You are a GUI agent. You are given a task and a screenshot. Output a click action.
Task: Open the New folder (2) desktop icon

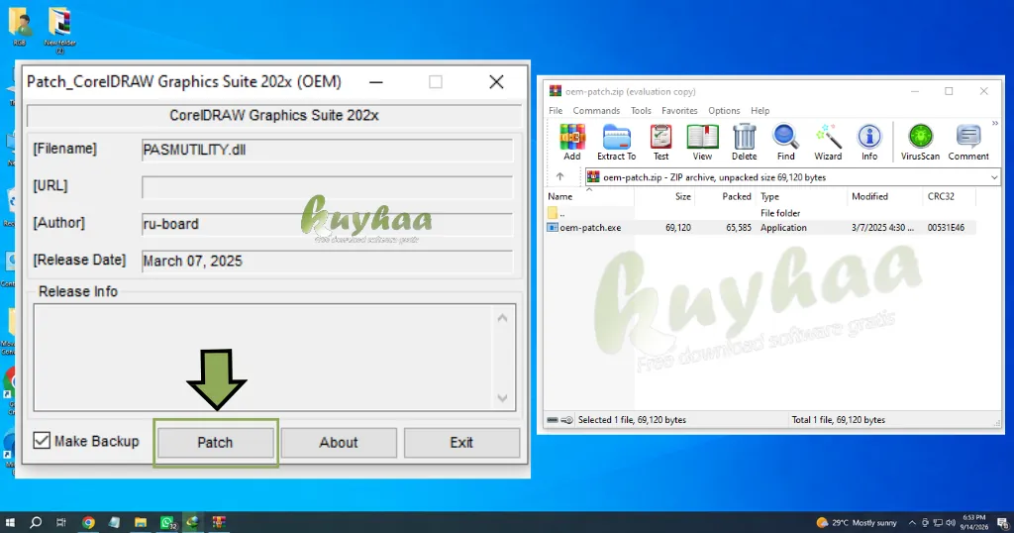point(60,29)
